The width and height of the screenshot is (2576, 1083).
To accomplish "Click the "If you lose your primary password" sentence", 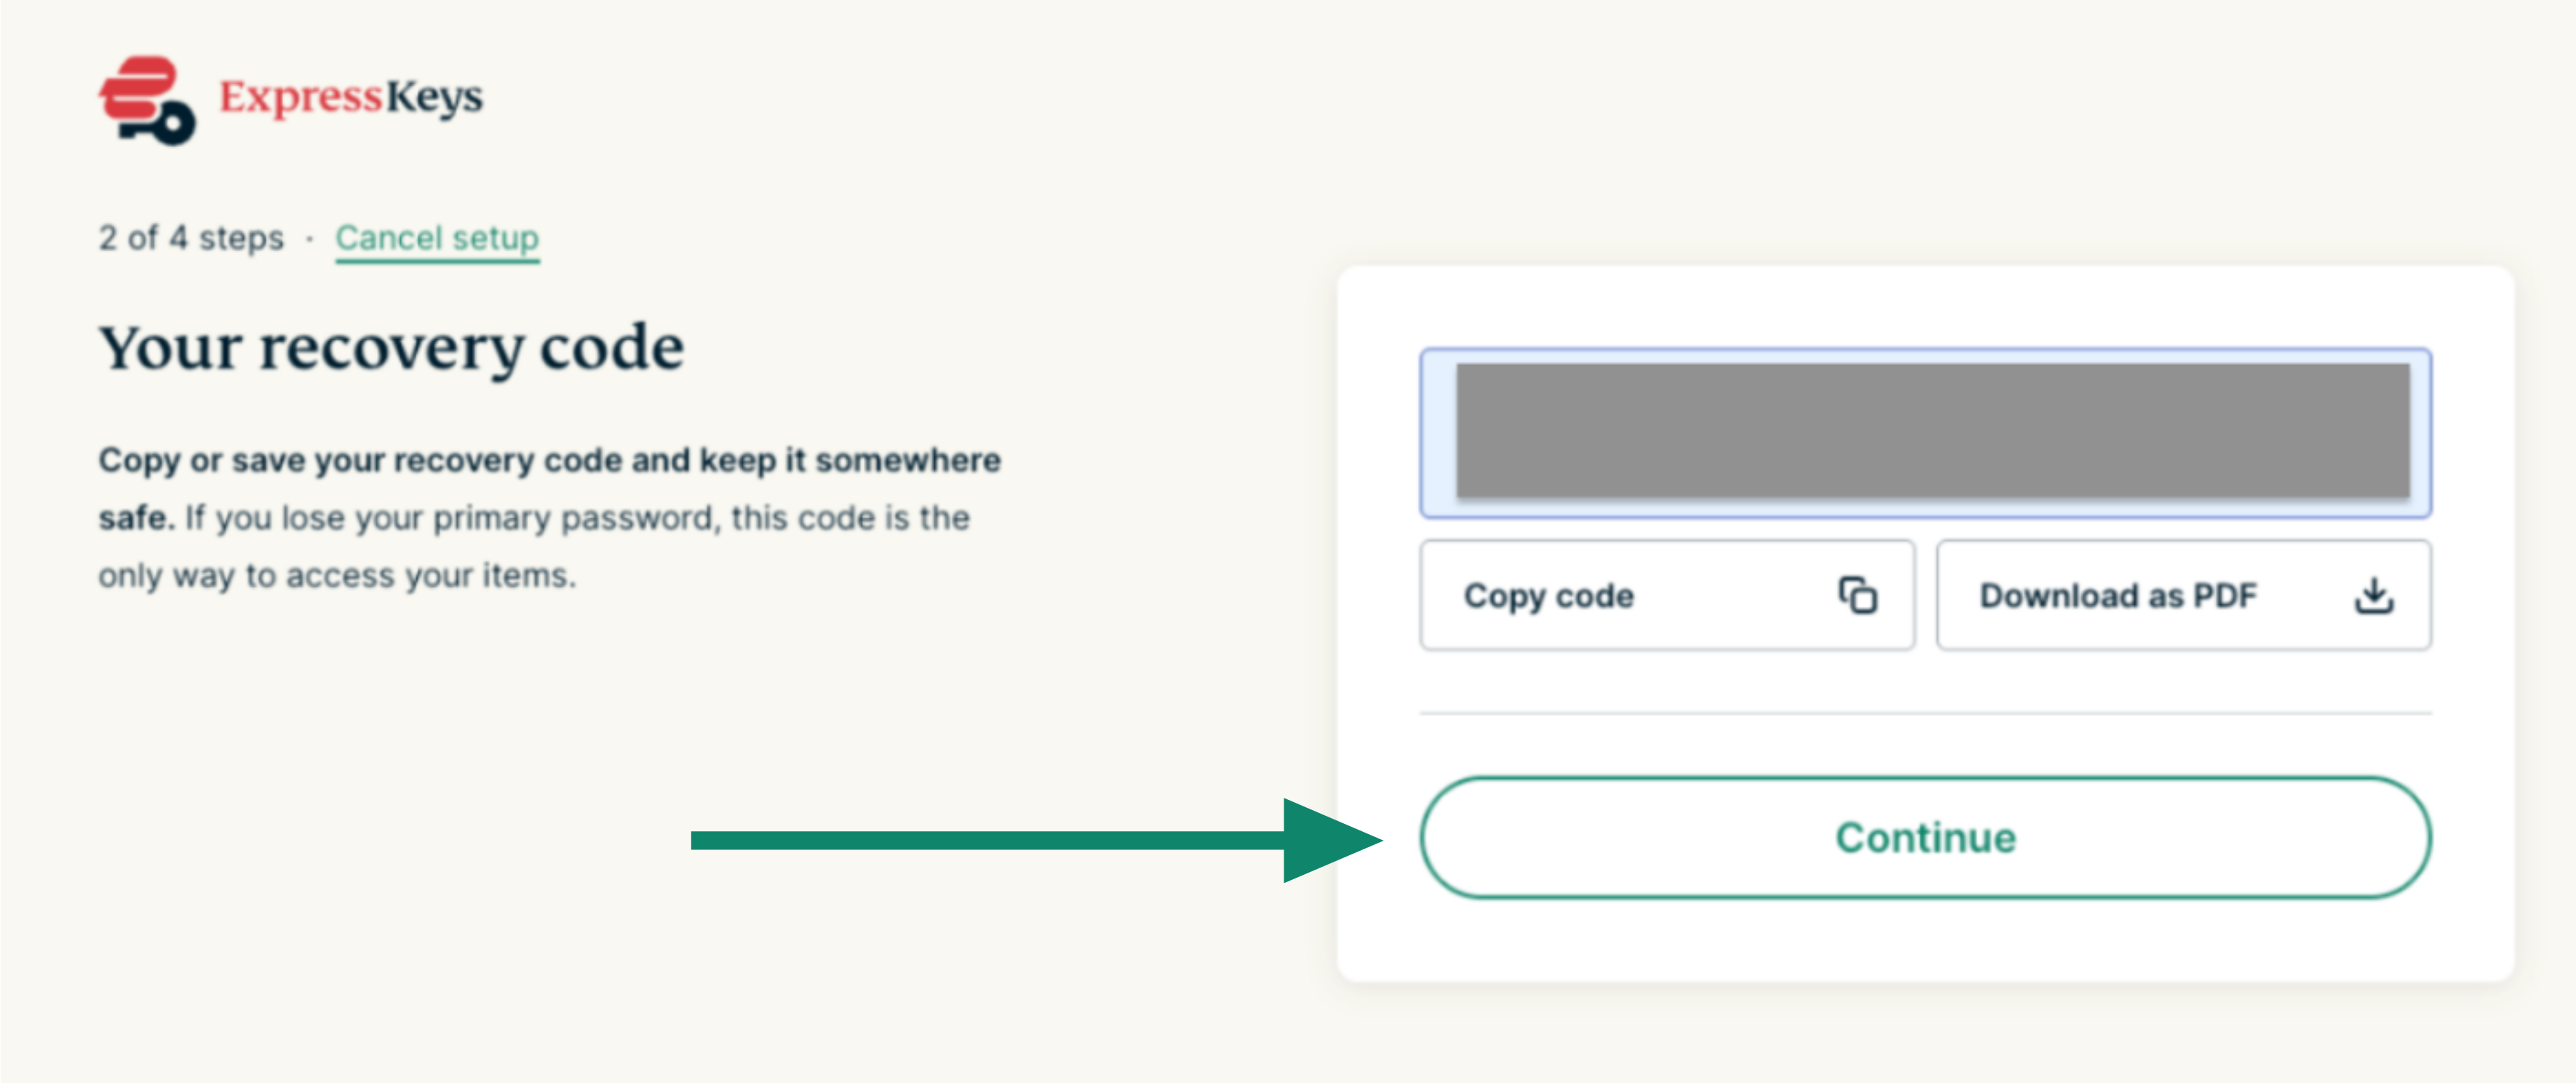I will [577, 518].
